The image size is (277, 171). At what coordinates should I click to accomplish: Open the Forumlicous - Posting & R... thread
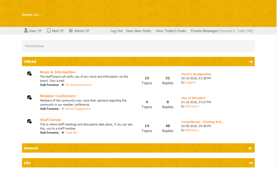click(x=202, y=122)
